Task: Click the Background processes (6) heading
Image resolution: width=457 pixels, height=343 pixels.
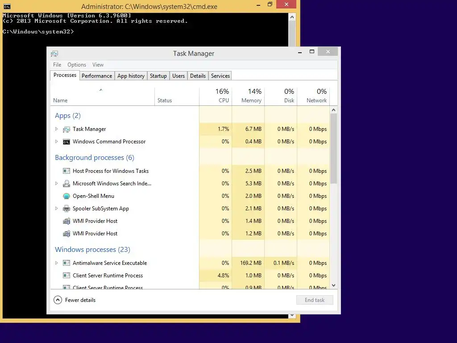Action: coord(95,158)
